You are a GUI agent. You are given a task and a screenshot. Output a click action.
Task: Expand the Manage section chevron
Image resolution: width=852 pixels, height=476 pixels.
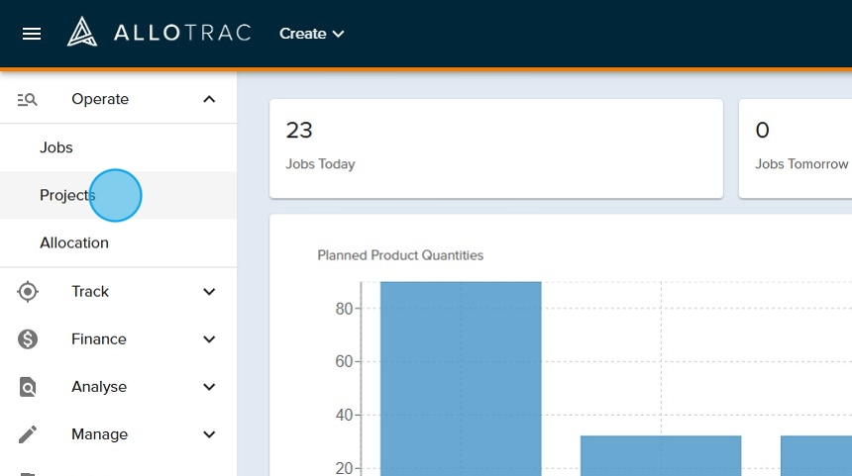point(209,434)
